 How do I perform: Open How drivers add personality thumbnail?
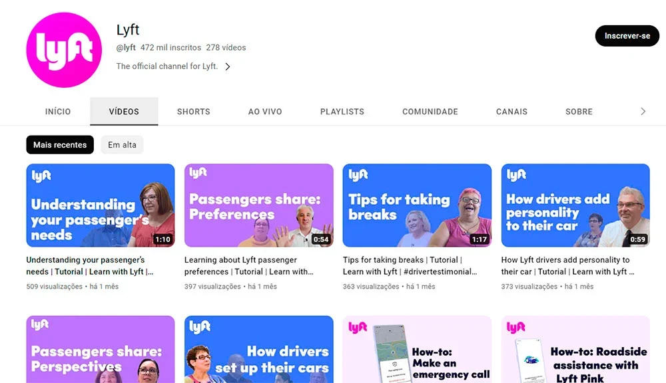click(575, 205)
